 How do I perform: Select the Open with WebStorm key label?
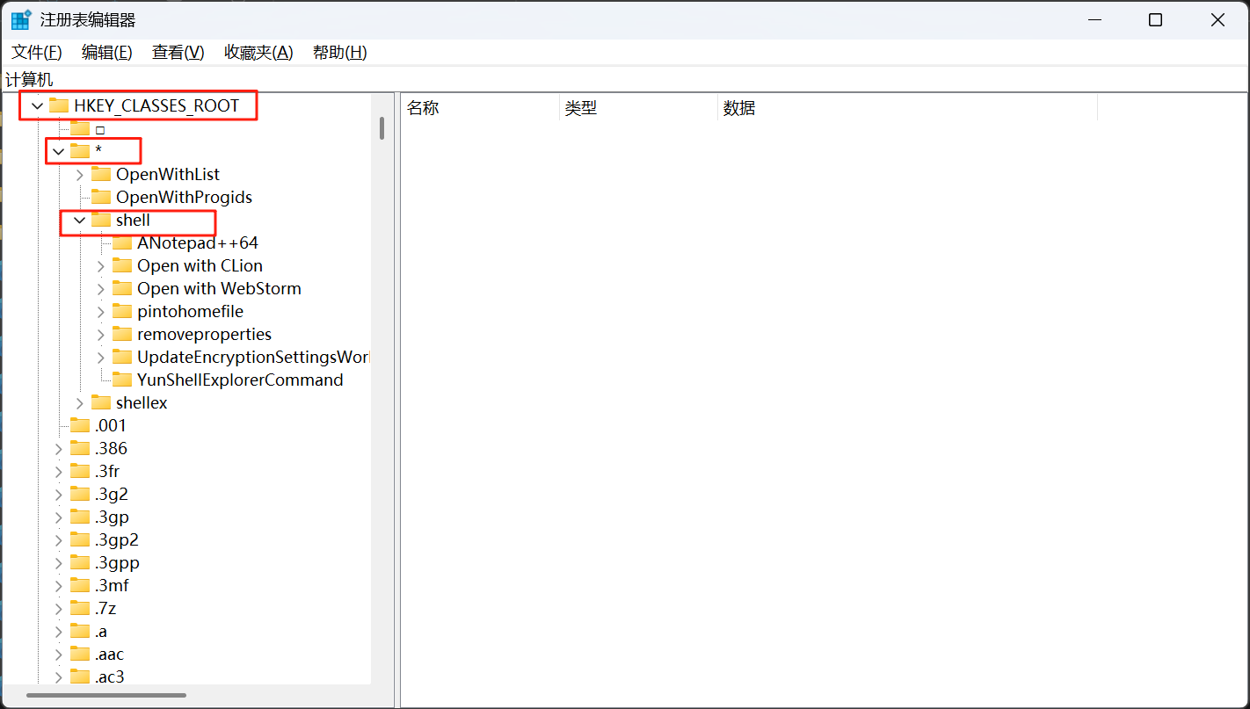click(219, 288)
